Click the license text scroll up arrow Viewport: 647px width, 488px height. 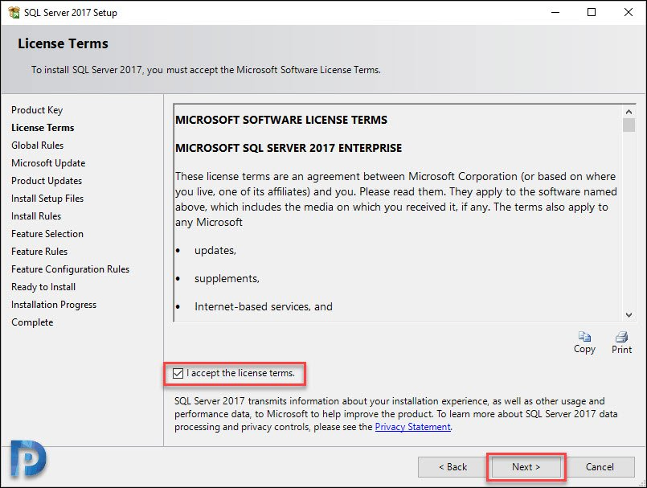(629, 112)
